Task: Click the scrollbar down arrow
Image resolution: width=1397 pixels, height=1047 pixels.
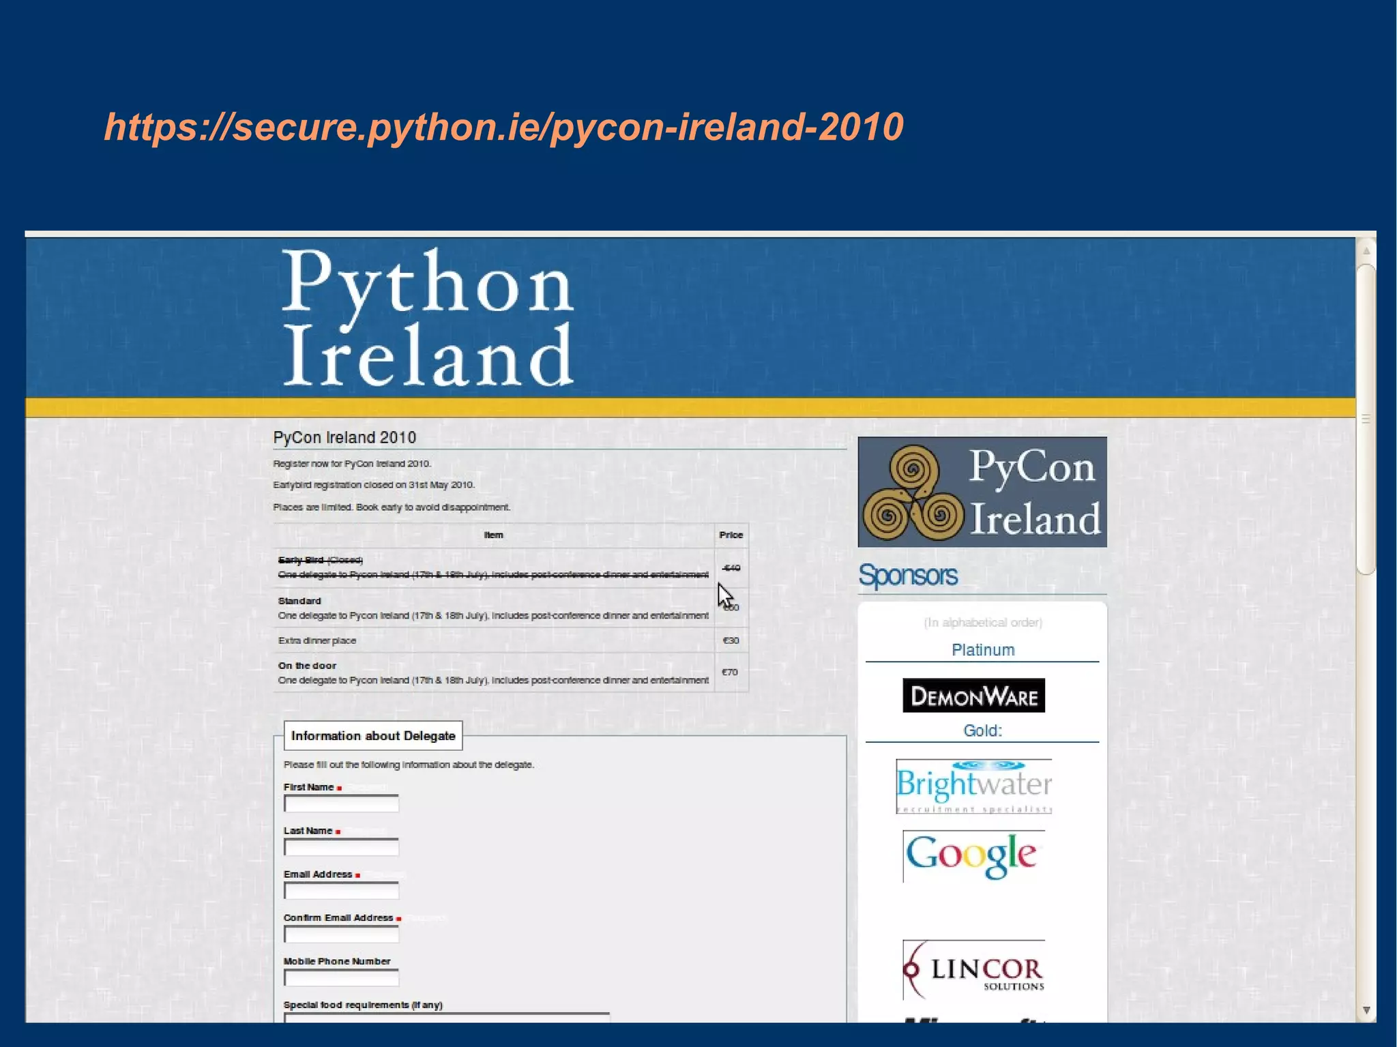Action: click(x=1366, y=1010)
